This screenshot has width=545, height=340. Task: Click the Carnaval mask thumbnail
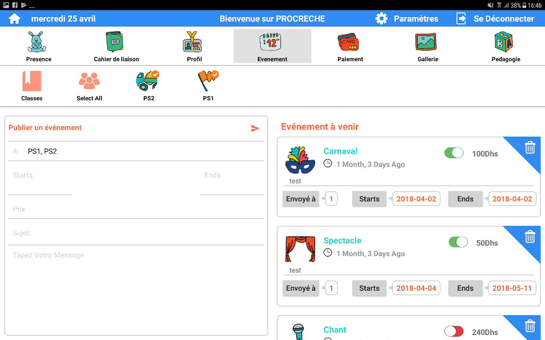click(x=300, y=160)
